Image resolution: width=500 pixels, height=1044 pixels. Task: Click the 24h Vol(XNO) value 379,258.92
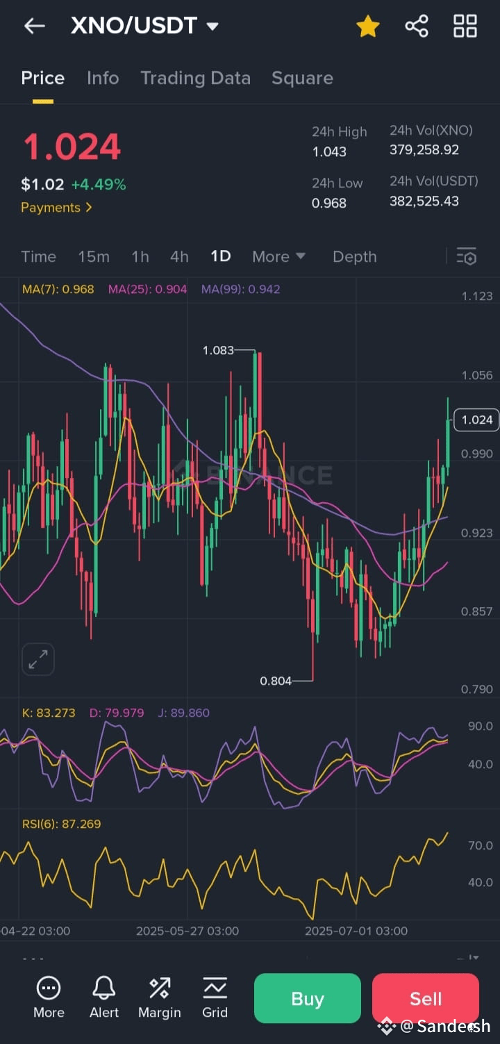(424, 149)
